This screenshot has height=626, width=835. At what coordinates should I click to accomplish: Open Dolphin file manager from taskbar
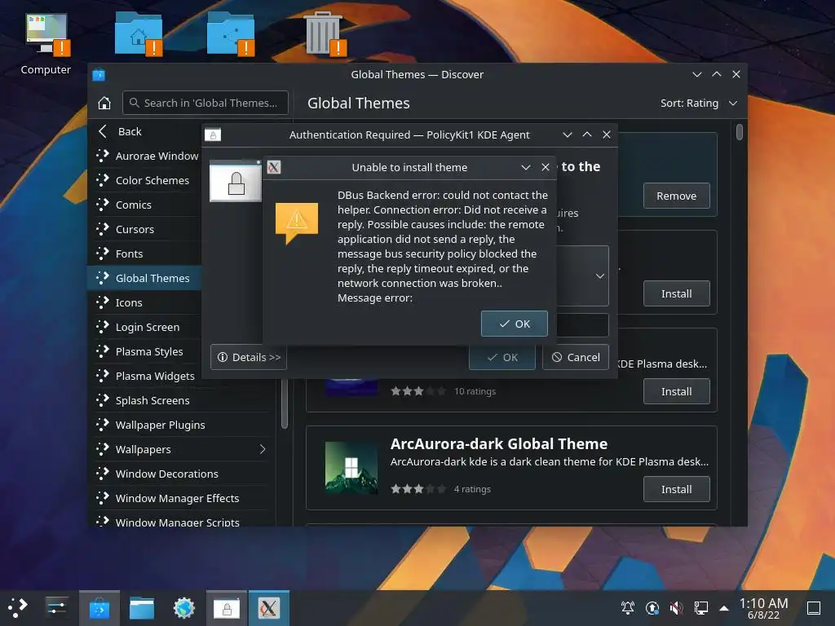coord(142,608)
